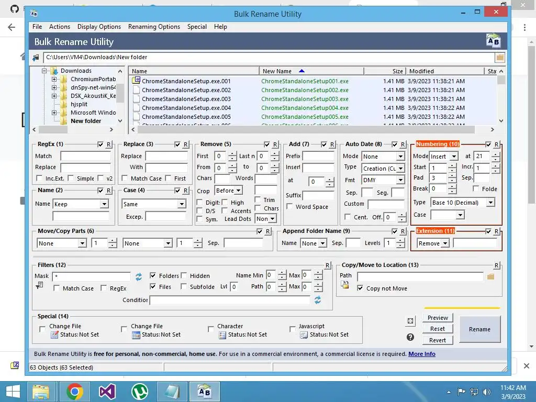Screen dimensions: 536x402
Task: Click the Character Translations status icon
Action: coord(222,334)
